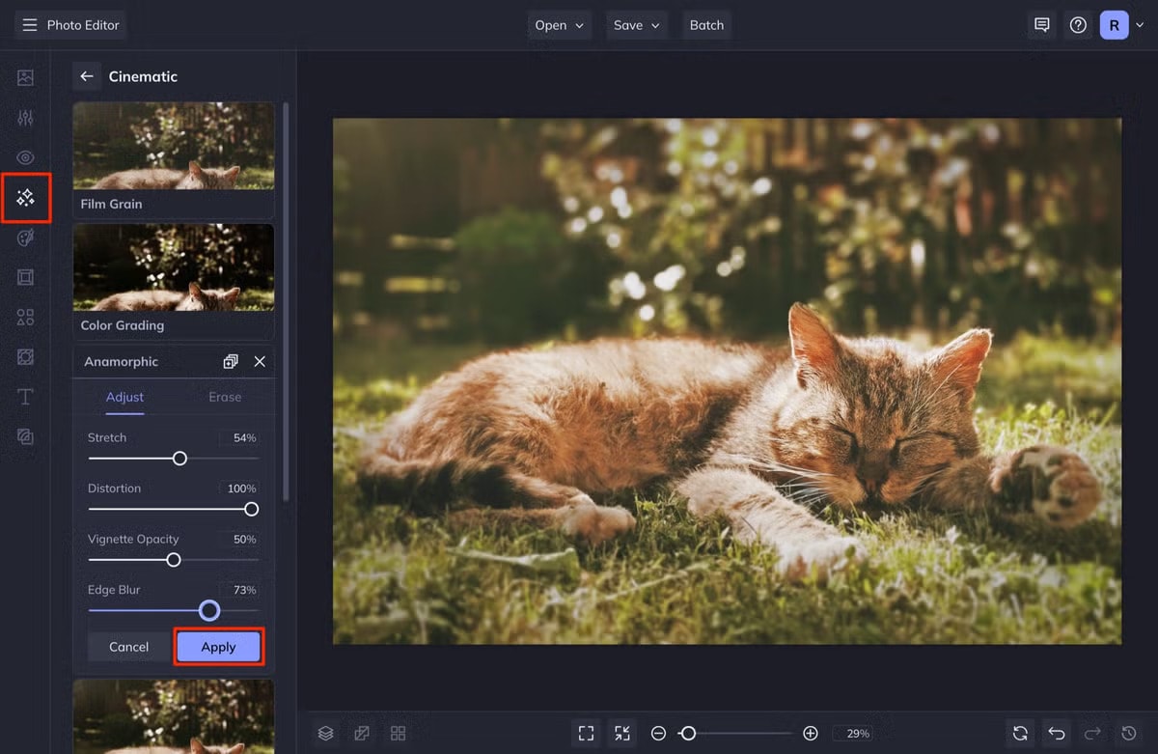Screen dimensions: 1158x754
Task: Open the Image Manager sidebar icon
Action: pos(25,78)
